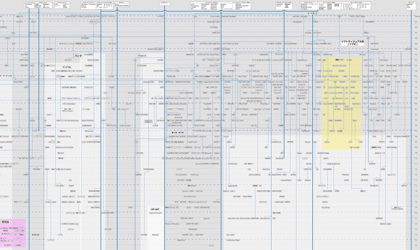The width and height of the screenshot is (420, 250).
Task: Click the Gilles de Rais node
Action: (x=112, y=44)
